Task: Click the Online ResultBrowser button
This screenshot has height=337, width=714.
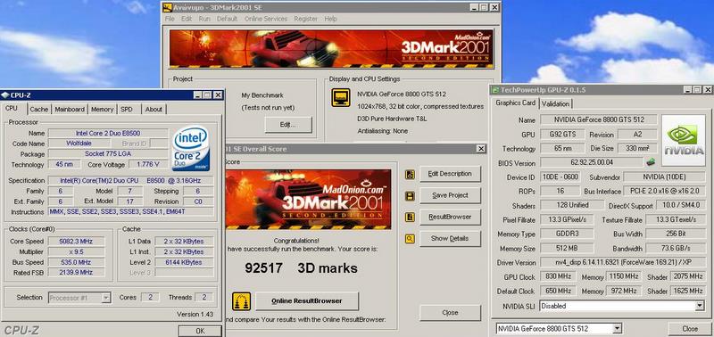Action: pyautogui.click(x=307, y=301)
